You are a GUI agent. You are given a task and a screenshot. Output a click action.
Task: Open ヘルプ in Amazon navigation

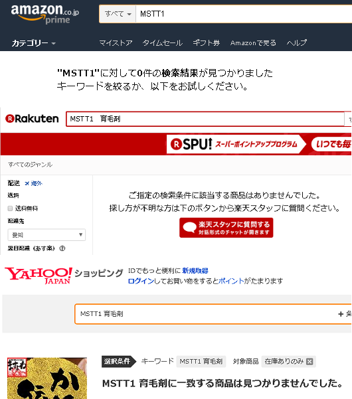click(297, 42)
